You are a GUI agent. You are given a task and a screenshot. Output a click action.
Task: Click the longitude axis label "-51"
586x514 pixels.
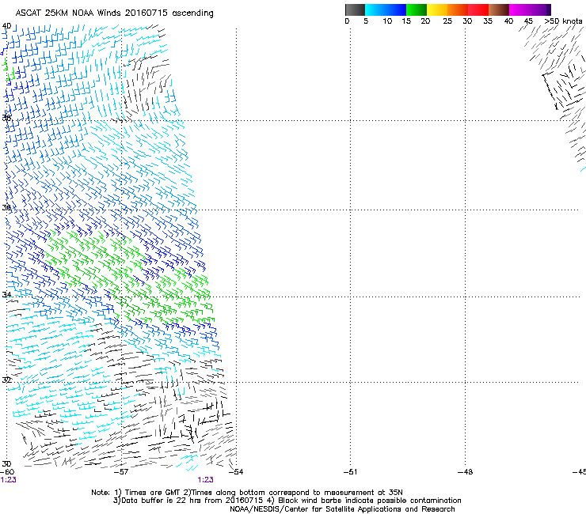pyautogui.click(x=350, y=472)
